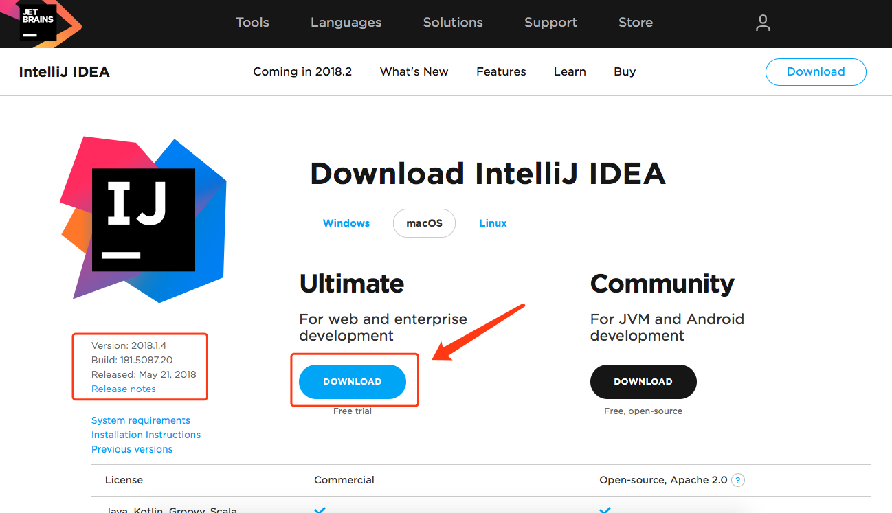
Task: Click the Open-source, Apache 2.0 cell
Action: tap(663, 480)
